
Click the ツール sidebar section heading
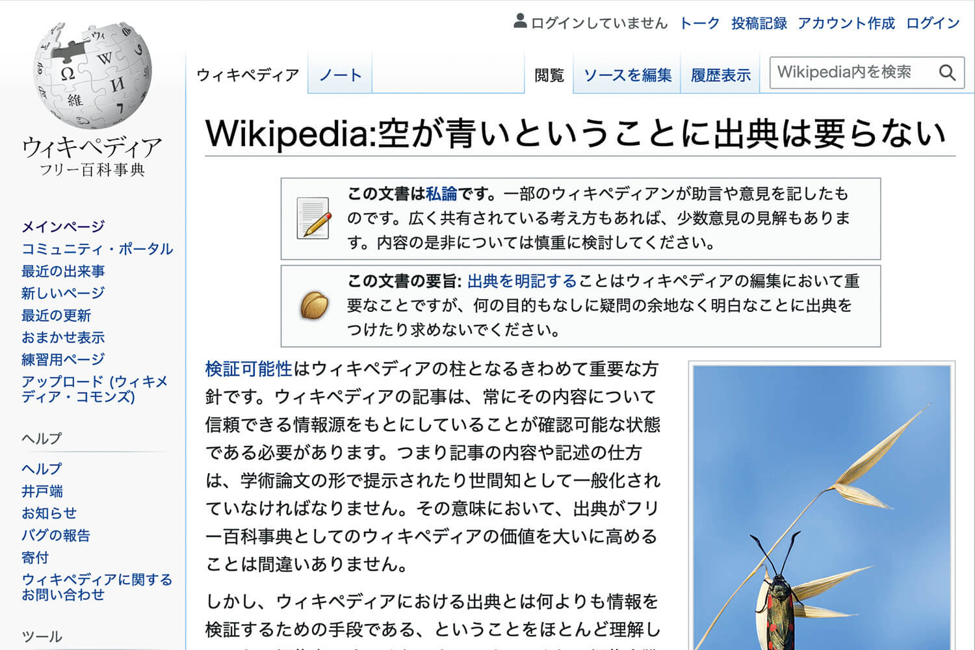[x=42, y=636]
